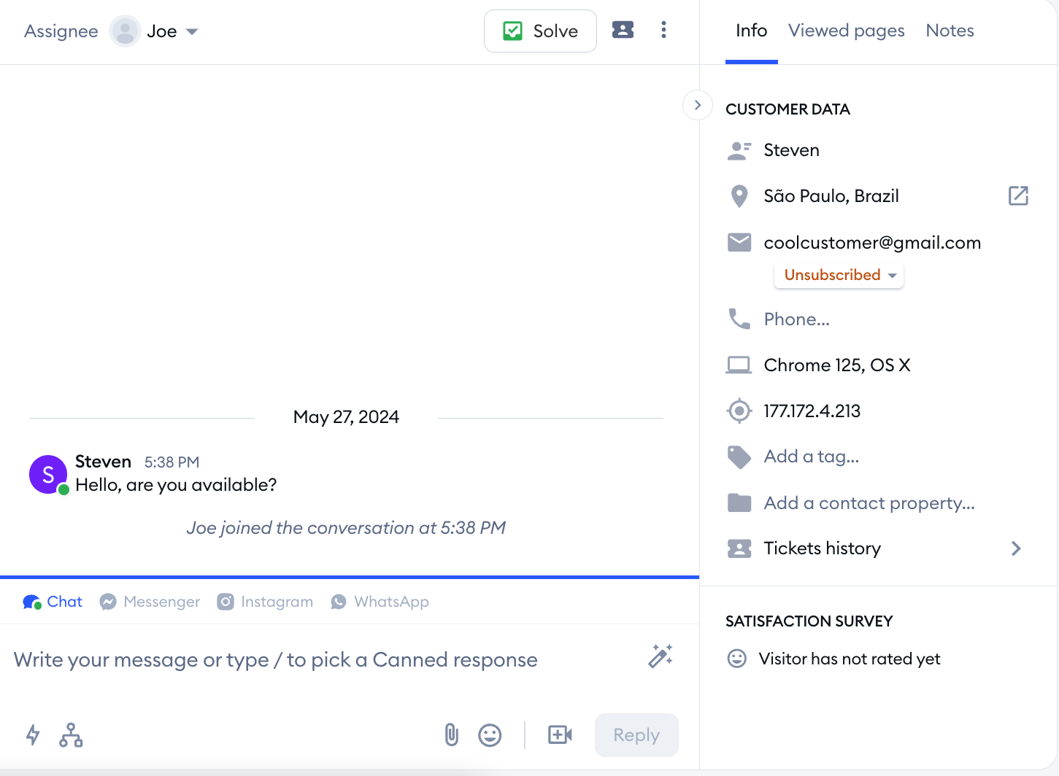The width and height of the screenshot is (1059, 776).
Task: Select the Messenger channel tab
Action: click(150, 602)
